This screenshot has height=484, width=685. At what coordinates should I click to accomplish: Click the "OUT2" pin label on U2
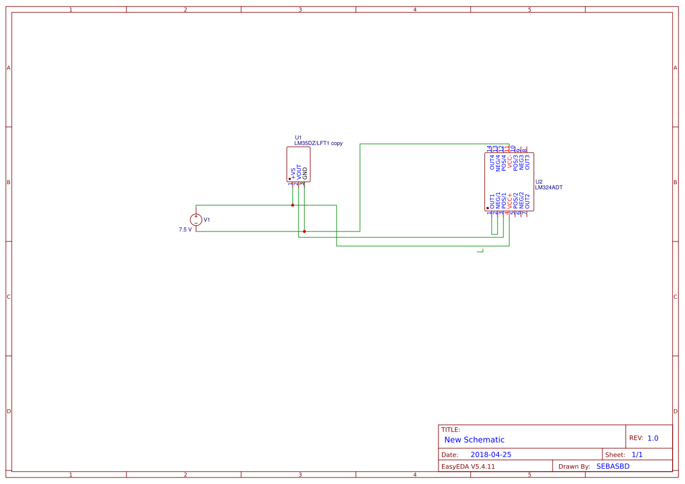(527, 202)
